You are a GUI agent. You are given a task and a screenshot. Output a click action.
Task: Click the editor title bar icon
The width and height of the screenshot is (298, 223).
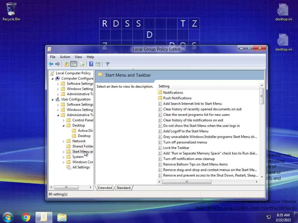pyautogui.click(x=49, y=49)
